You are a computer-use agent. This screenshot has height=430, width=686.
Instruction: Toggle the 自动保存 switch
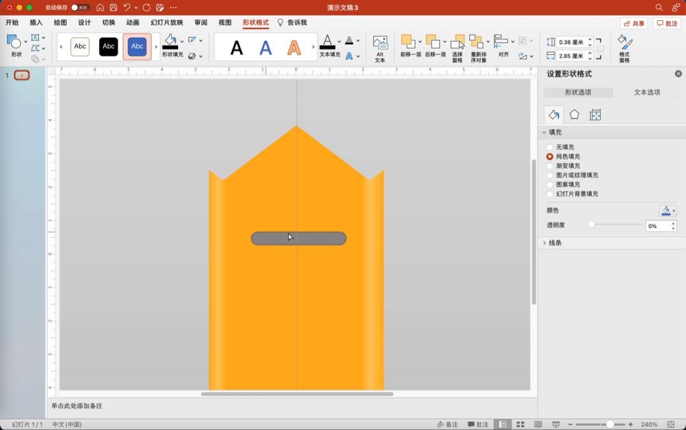click(x=79, y=8)
